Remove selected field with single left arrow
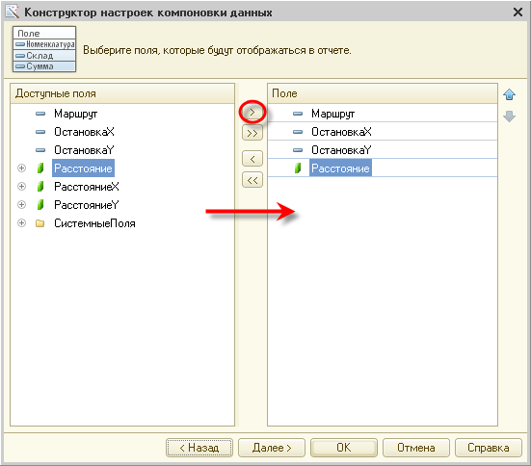531x466 pixels. (x=252, y=159)
